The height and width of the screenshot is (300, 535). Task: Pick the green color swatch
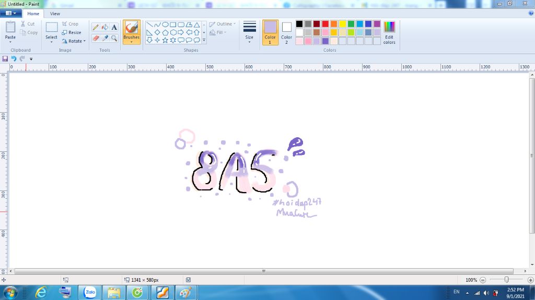351,23
